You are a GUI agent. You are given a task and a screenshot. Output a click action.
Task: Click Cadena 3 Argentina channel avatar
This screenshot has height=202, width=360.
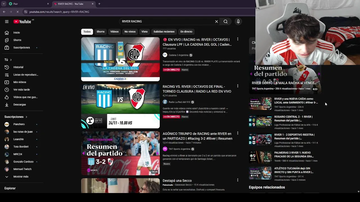click(165, 55)
